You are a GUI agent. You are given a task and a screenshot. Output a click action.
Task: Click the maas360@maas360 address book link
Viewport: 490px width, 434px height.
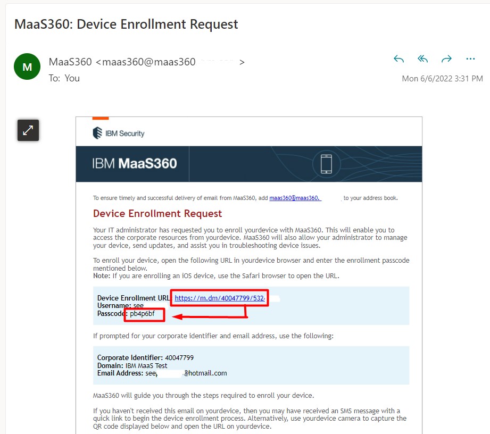click(x=295, y=198)
